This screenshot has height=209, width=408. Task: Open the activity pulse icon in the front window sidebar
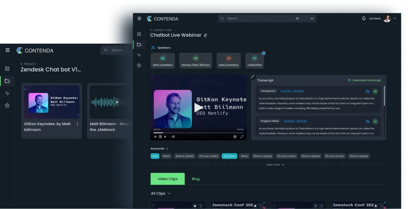tap(139, 55)
